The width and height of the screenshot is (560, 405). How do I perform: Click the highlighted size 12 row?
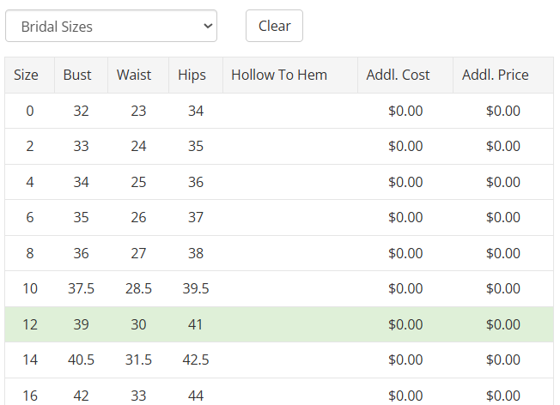[279, 324]
